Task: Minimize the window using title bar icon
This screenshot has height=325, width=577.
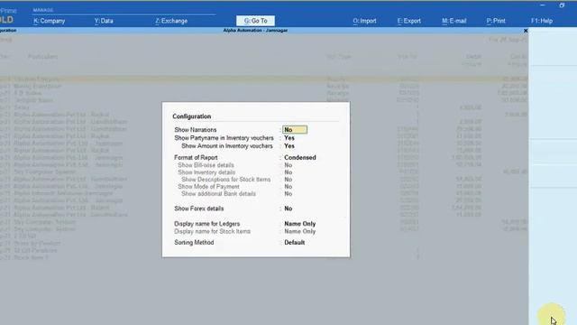Action: [543, 5]
